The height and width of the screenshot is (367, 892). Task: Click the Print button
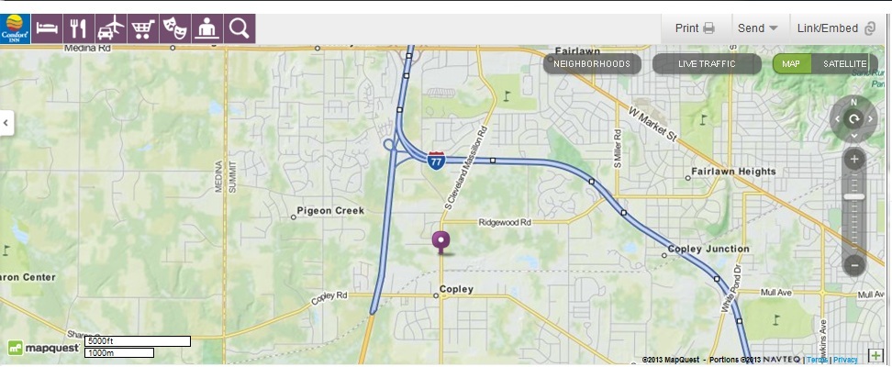tap(695, 28)
